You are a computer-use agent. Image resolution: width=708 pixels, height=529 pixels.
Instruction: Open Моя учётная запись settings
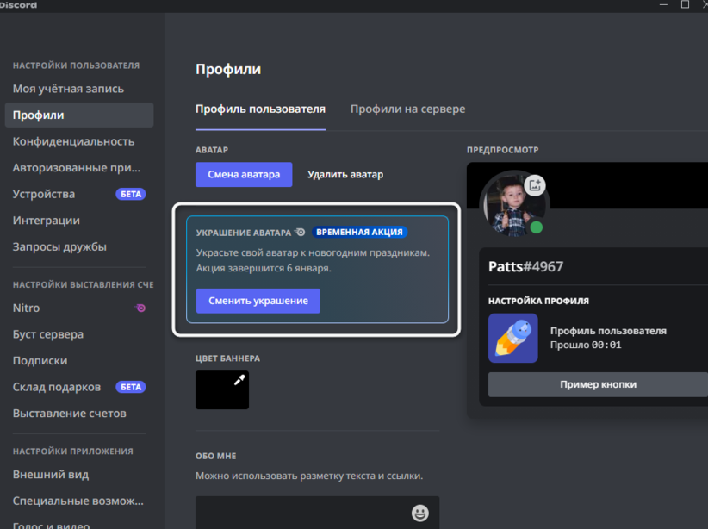68,89
